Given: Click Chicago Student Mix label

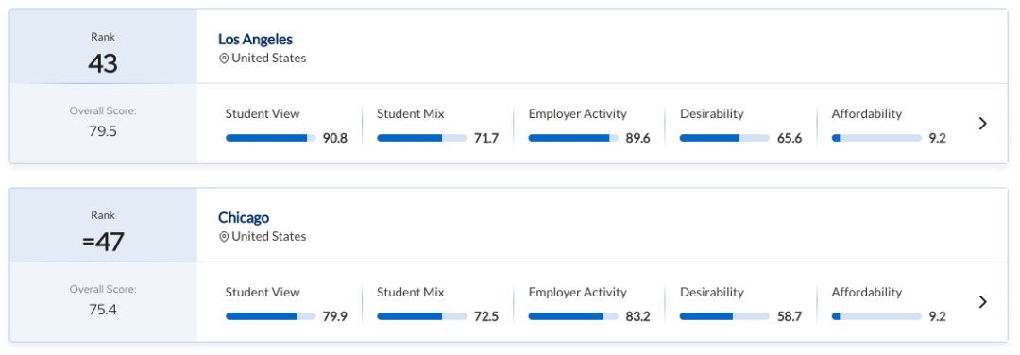Looking at the screenshot, I should pyautogui.click(x=411, y=292).
